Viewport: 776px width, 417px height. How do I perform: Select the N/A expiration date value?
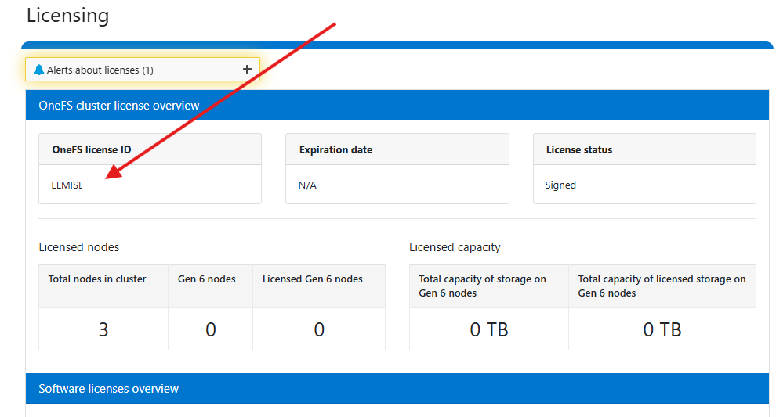(307, 185)
